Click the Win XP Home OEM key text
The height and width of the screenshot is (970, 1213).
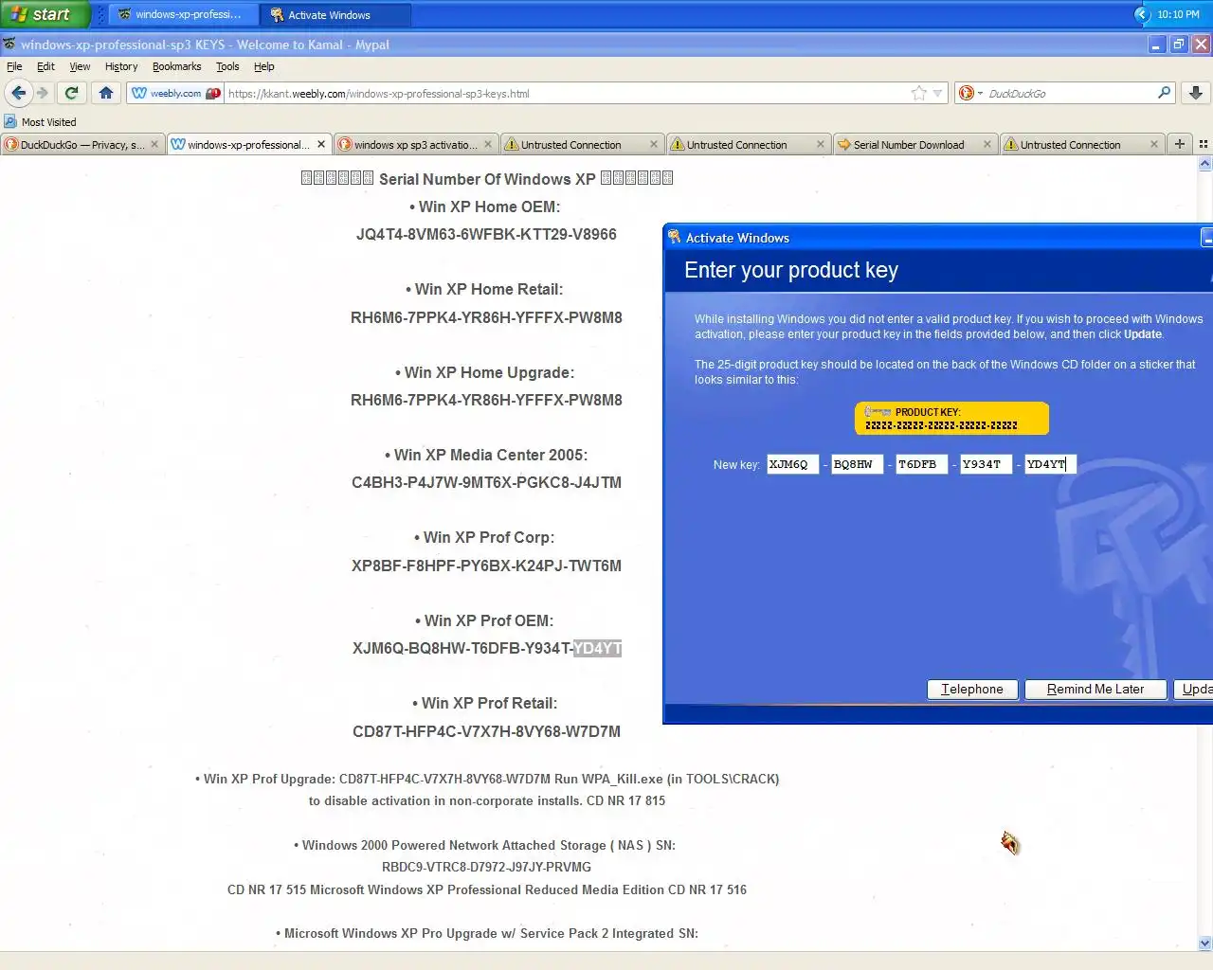[x=486, y=234]
